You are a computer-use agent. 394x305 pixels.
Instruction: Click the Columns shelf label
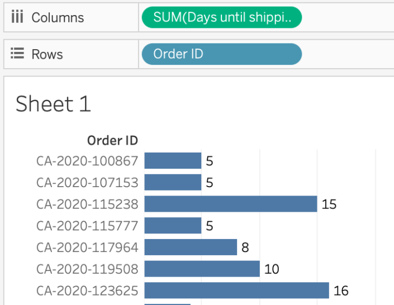[x=58, y=17]
